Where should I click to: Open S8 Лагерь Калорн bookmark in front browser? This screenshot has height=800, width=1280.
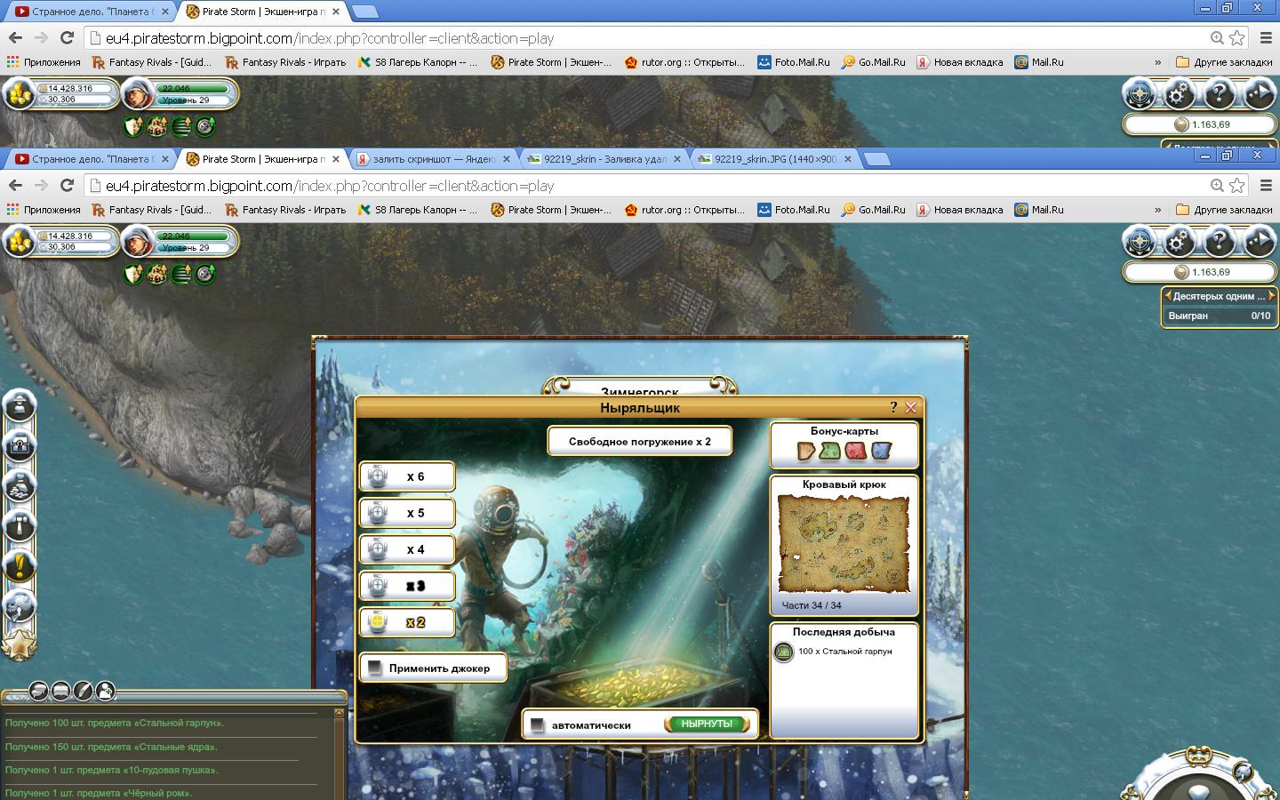point(418,210)
